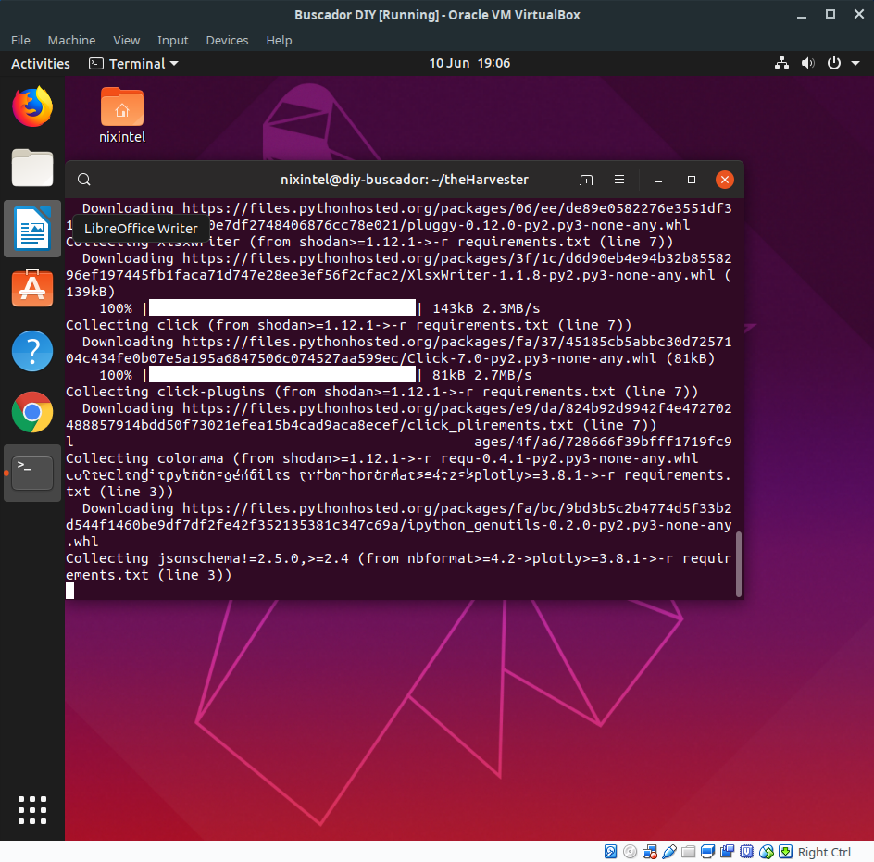Open the nixintel home folder icon
Screen dimensions: 874x862
pyautogui.click(x=122, y=116)
